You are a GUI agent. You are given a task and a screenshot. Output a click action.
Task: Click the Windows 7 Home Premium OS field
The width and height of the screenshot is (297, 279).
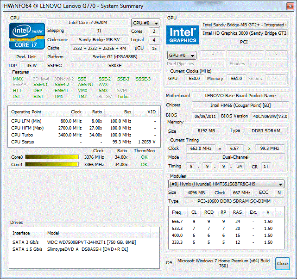(x=224, y=263)
